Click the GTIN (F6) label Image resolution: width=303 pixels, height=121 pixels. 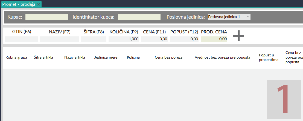point(22,32)
